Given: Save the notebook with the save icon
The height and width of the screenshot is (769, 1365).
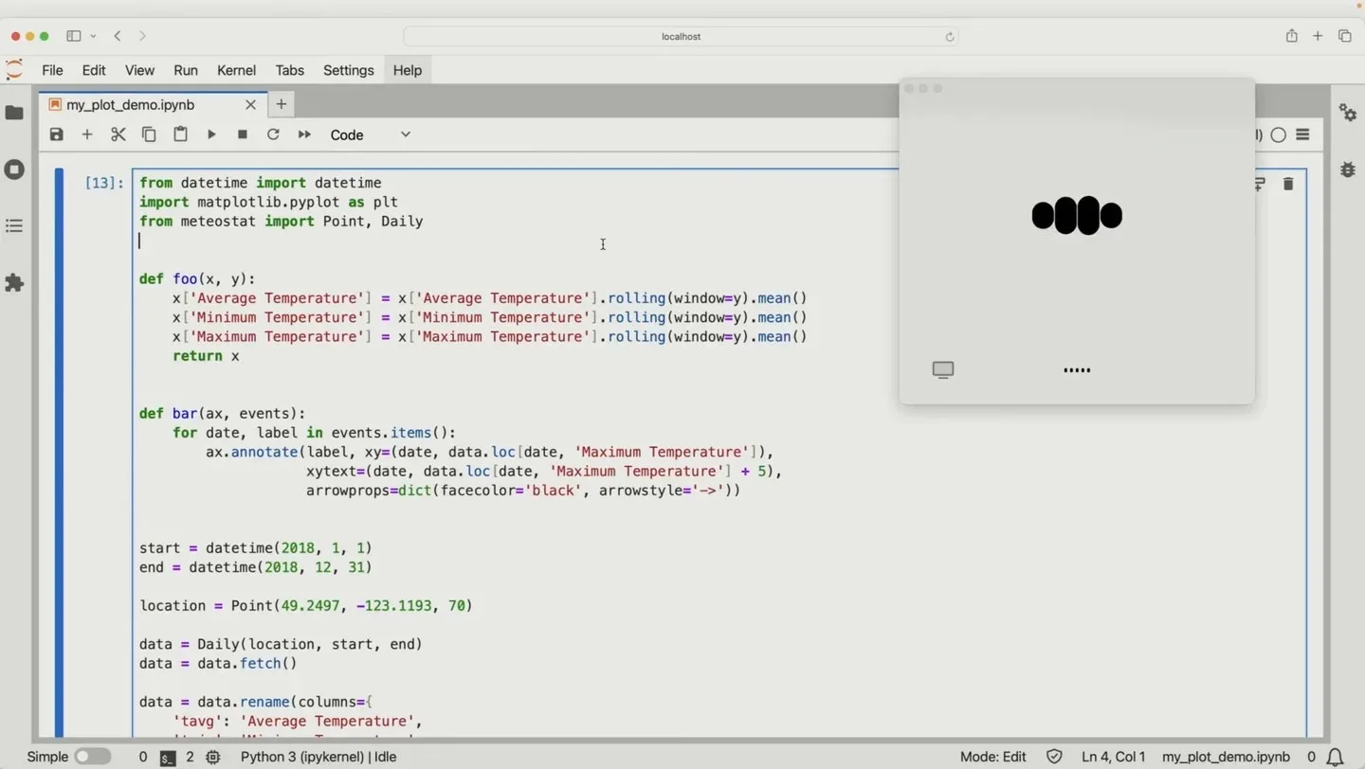Looking at the screenshot, I should (56, 134).
